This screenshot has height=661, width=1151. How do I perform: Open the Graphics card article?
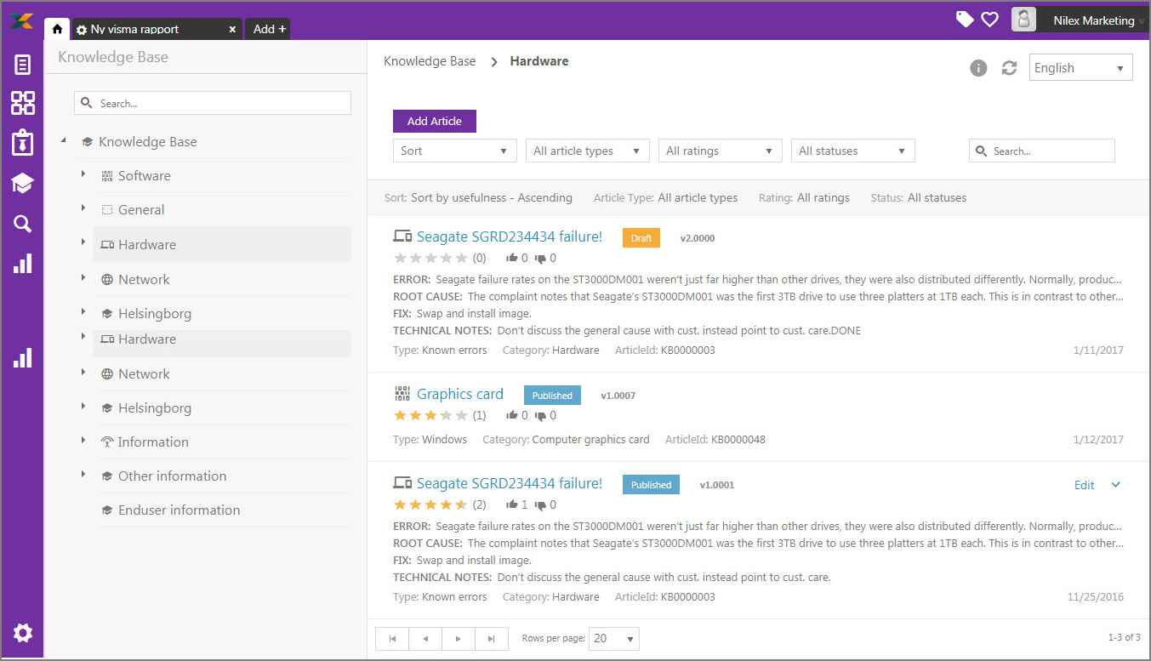click(460, 395)
